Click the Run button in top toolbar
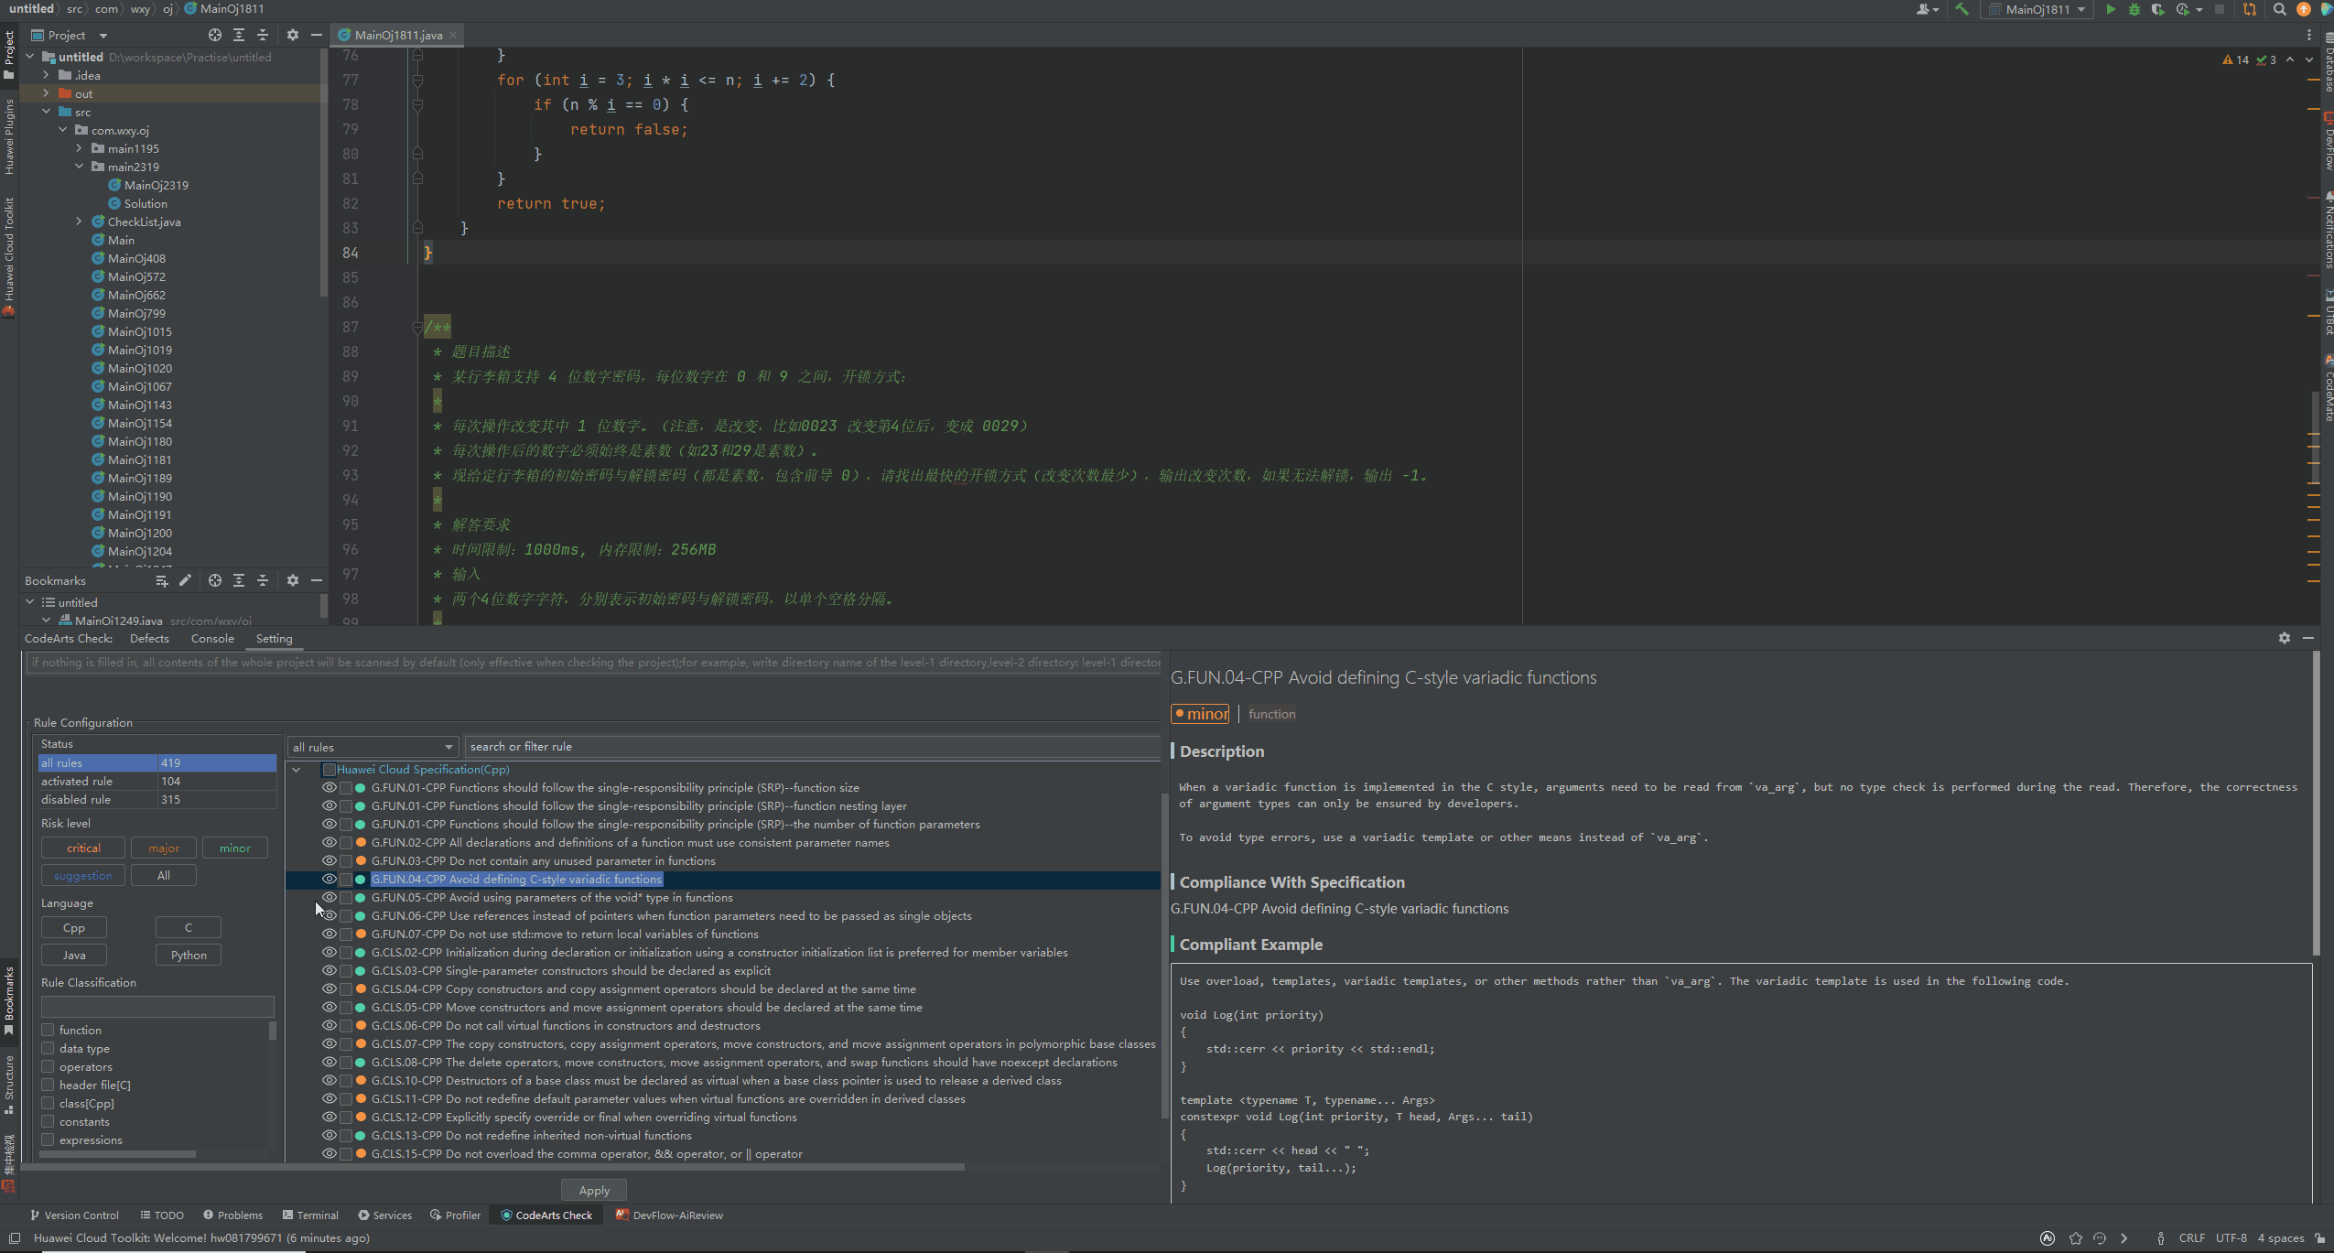The image size is (2334, 1253). click(2110, 9)
